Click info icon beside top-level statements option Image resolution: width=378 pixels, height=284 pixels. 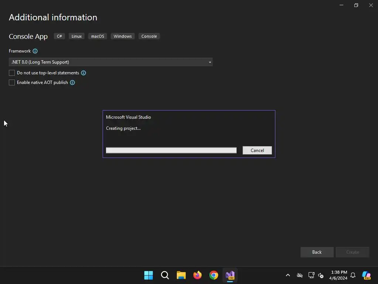coord(83,73)
